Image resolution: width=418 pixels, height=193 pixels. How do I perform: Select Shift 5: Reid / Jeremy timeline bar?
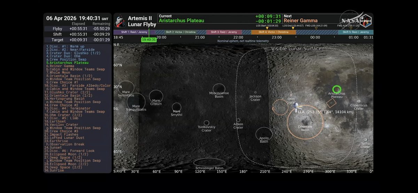point(356,32)
